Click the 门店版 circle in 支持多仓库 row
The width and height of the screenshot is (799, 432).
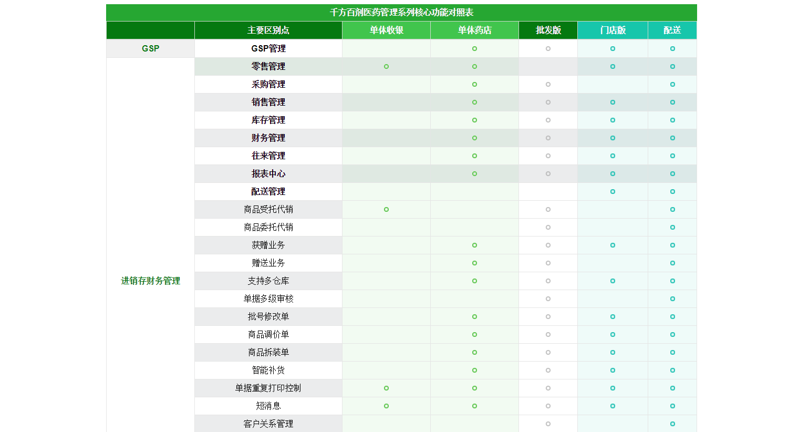pos(613,281)
